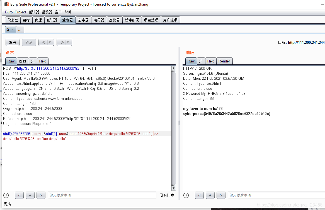Click the 目标 target host label
Image resolution: width=325 pixels, height=210 pixels.
click(301, 42)
